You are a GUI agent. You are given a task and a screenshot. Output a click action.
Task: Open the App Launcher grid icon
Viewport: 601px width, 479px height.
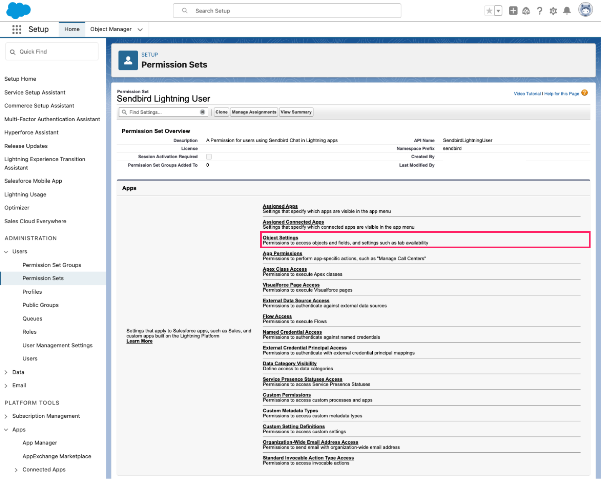click(17, 29)
